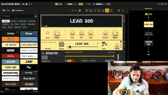Select the Amplifiers category tag
The width and height of the screenshot is (168, 95).
(6, 21)
